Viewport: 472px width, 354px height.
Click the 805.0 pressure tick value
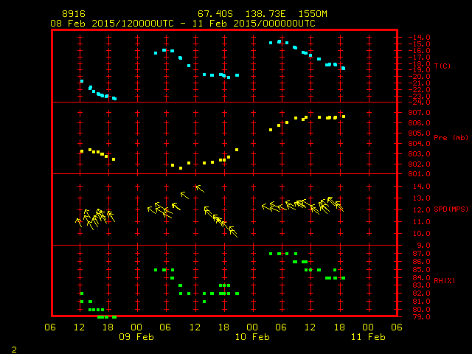(420, 133)
